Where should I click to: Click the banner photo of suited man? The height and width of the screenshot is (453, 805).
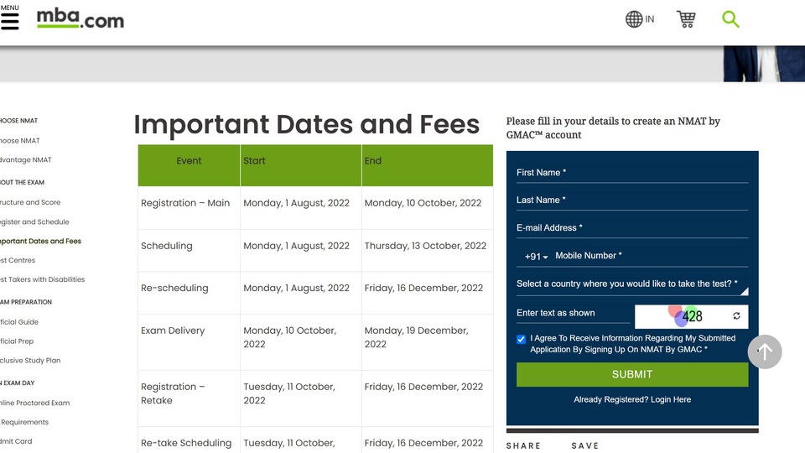click(x=764, y=64)
